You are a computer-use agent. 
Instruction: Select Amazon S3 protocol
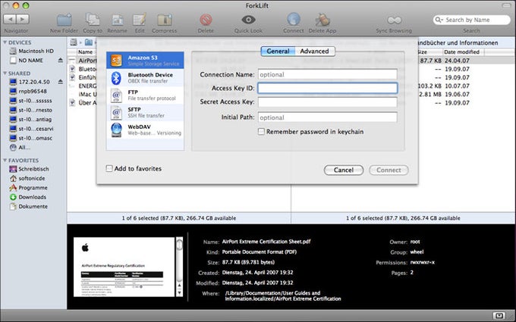pos(145,60)
